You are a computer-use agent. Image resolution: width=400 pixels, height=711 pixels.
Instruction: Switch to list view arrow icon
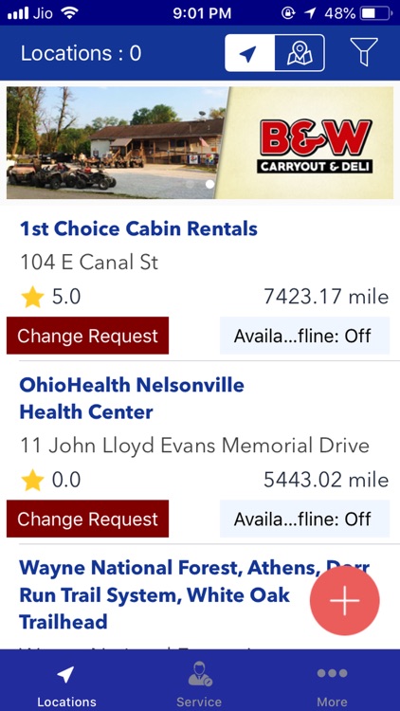click(x=250, y=53)
